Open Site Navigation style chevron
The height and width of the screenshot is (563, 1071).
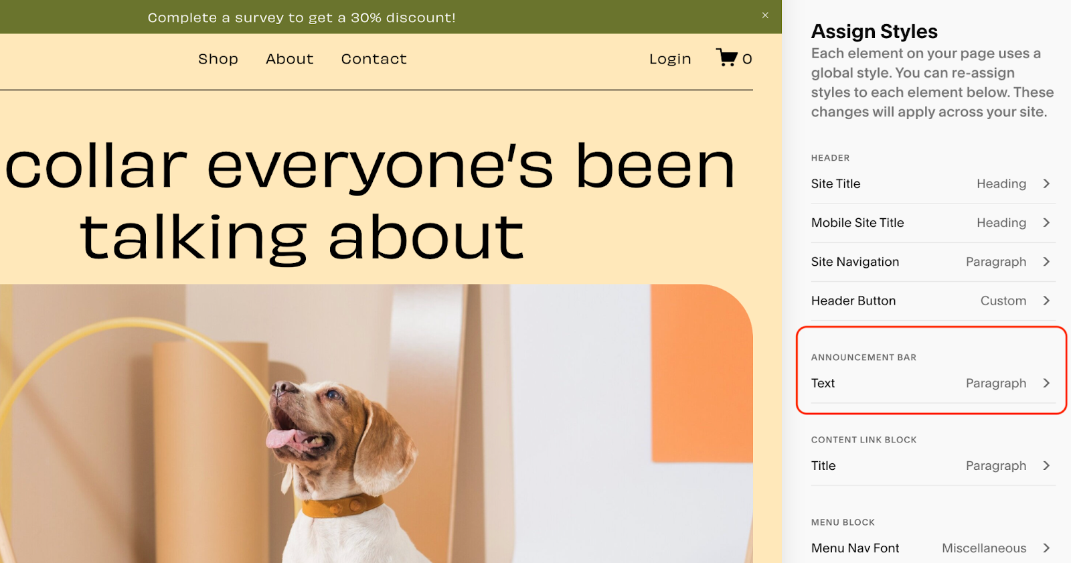pyautogui.click(x=1046, y=262)
